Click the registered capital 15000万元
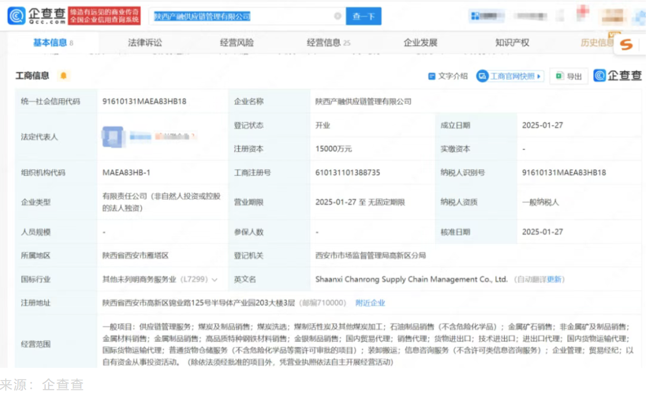649x399 pixels. pos(333,149)
